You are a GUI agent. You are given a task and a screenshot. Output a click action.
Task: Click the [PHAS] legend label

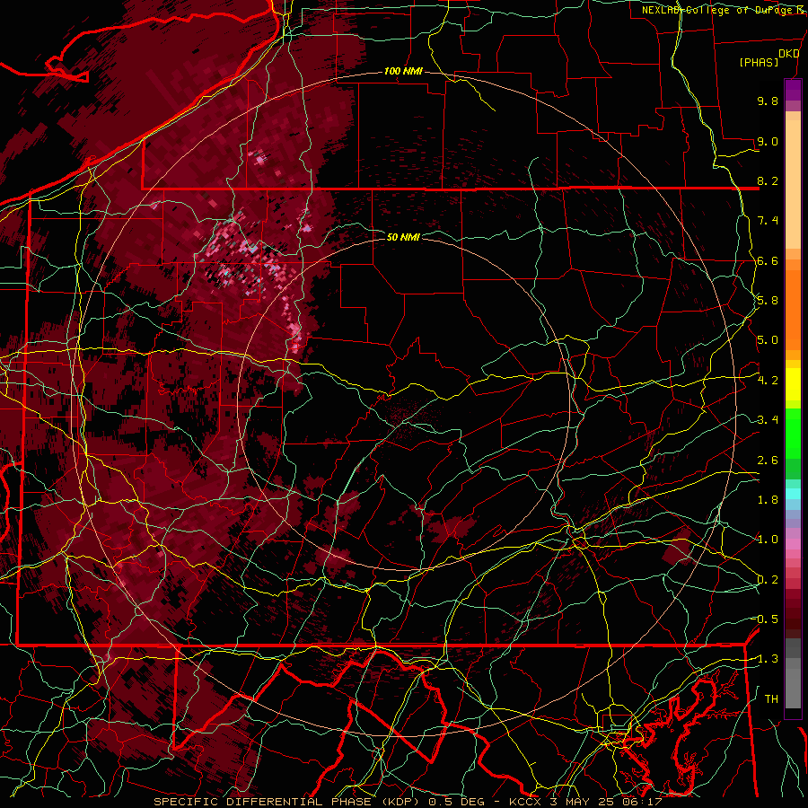tap(759, 63)
